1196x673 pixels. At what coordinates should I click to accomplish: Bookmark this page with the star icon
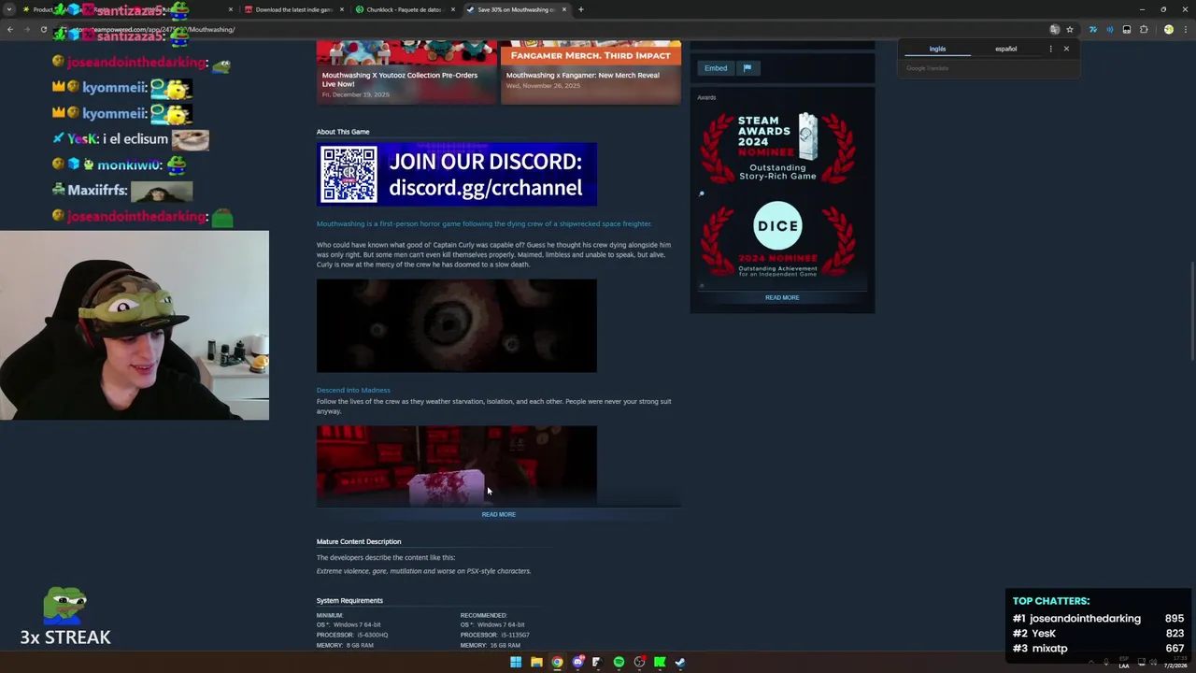pos(1070,29)
